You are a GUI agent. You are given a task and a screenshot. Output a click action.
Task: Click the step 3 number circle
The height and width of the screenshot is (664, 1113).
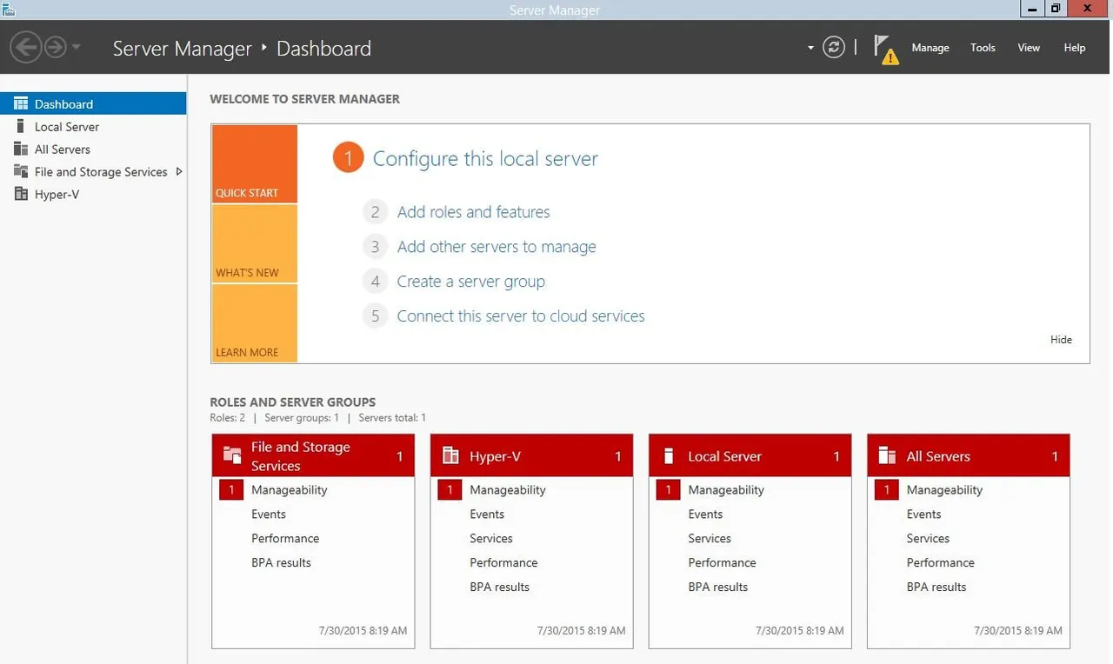tap(375, 247)
